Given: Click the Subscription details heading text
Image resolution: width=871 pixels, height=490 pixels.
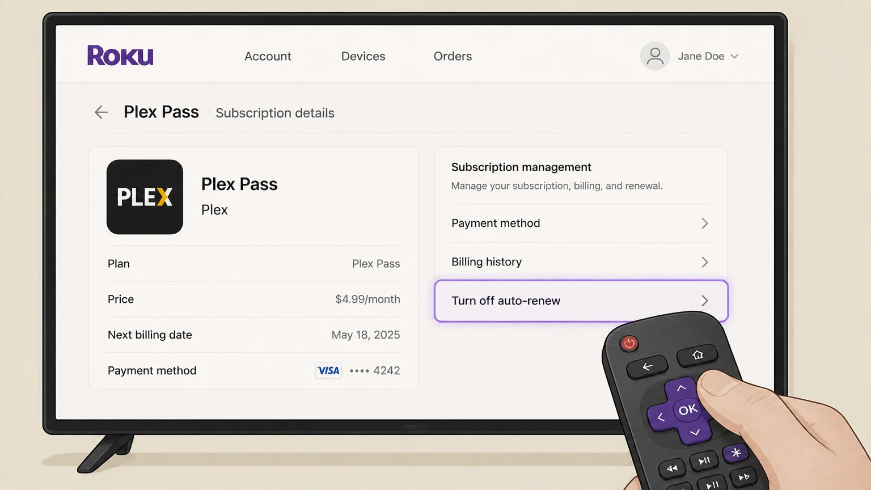Looking at the screenshot, I should (x=275, y=113).
